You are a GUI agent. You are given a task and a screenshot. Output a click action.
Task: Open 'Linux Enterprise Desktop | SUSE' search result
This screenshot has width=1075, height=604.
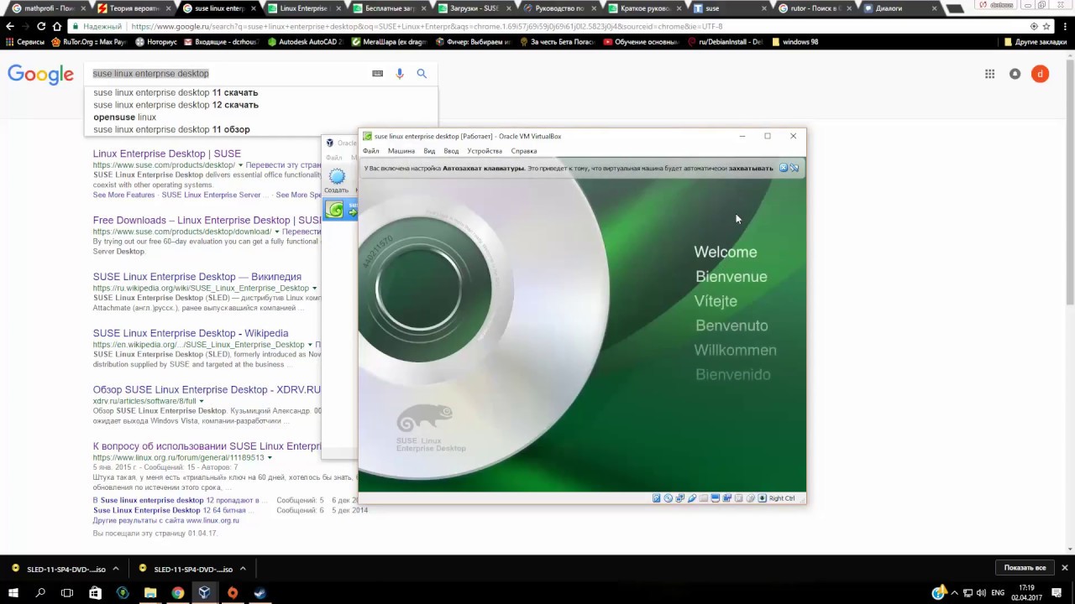167,154
